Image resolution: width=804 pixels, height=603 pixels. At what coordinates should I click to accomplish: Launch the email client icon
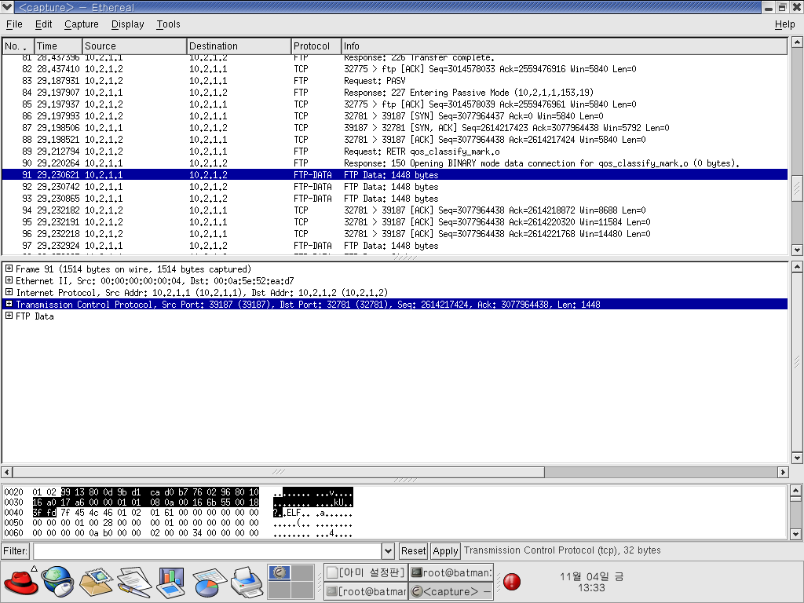tap(95, 582)
